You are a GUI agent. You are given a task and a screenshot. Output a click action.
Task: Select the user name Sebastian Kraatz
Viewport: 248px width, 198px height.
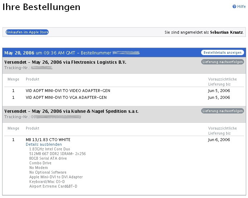click(227, 32)
